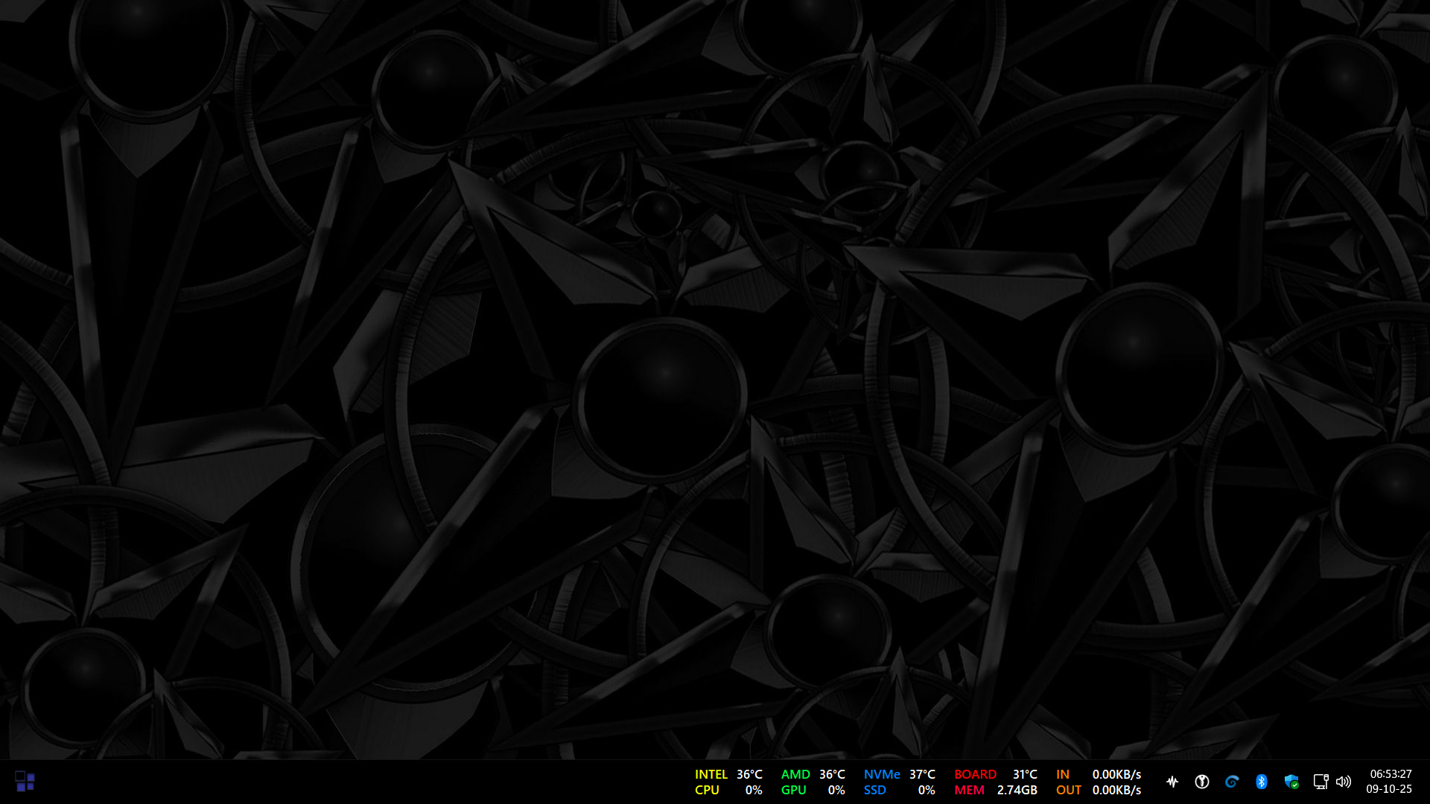Click the NVMe 37°C temperature reading

921,774
